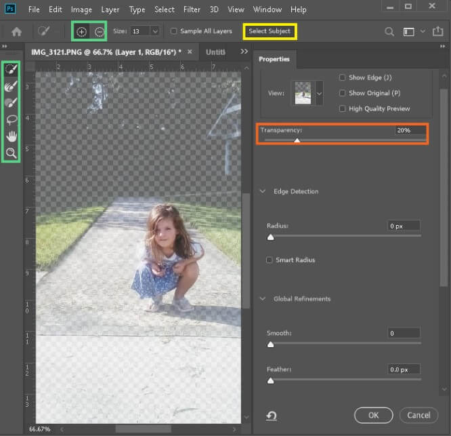The height and width of the screenshot is (436, 451).
Task: Click the Subtract from selection minus icon
Action: click(99, 32)
